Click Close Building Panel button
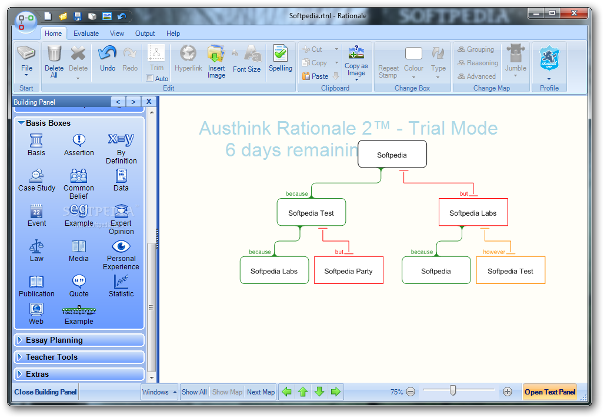The width and height of the screenshot is (604, 418). point(45,392)
